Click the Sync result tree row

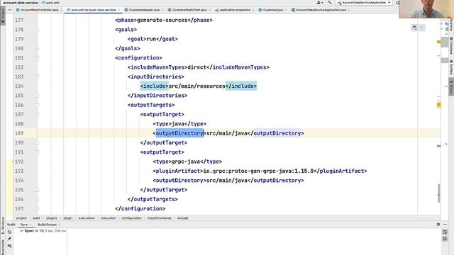[43, 231]
